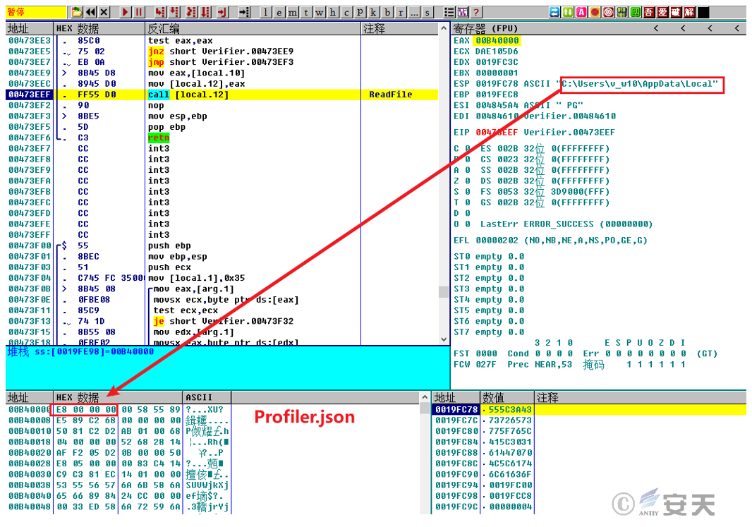Screen dimensions: 752x527
Task: Open the Memory map with the m button
Action: point(292,12)
